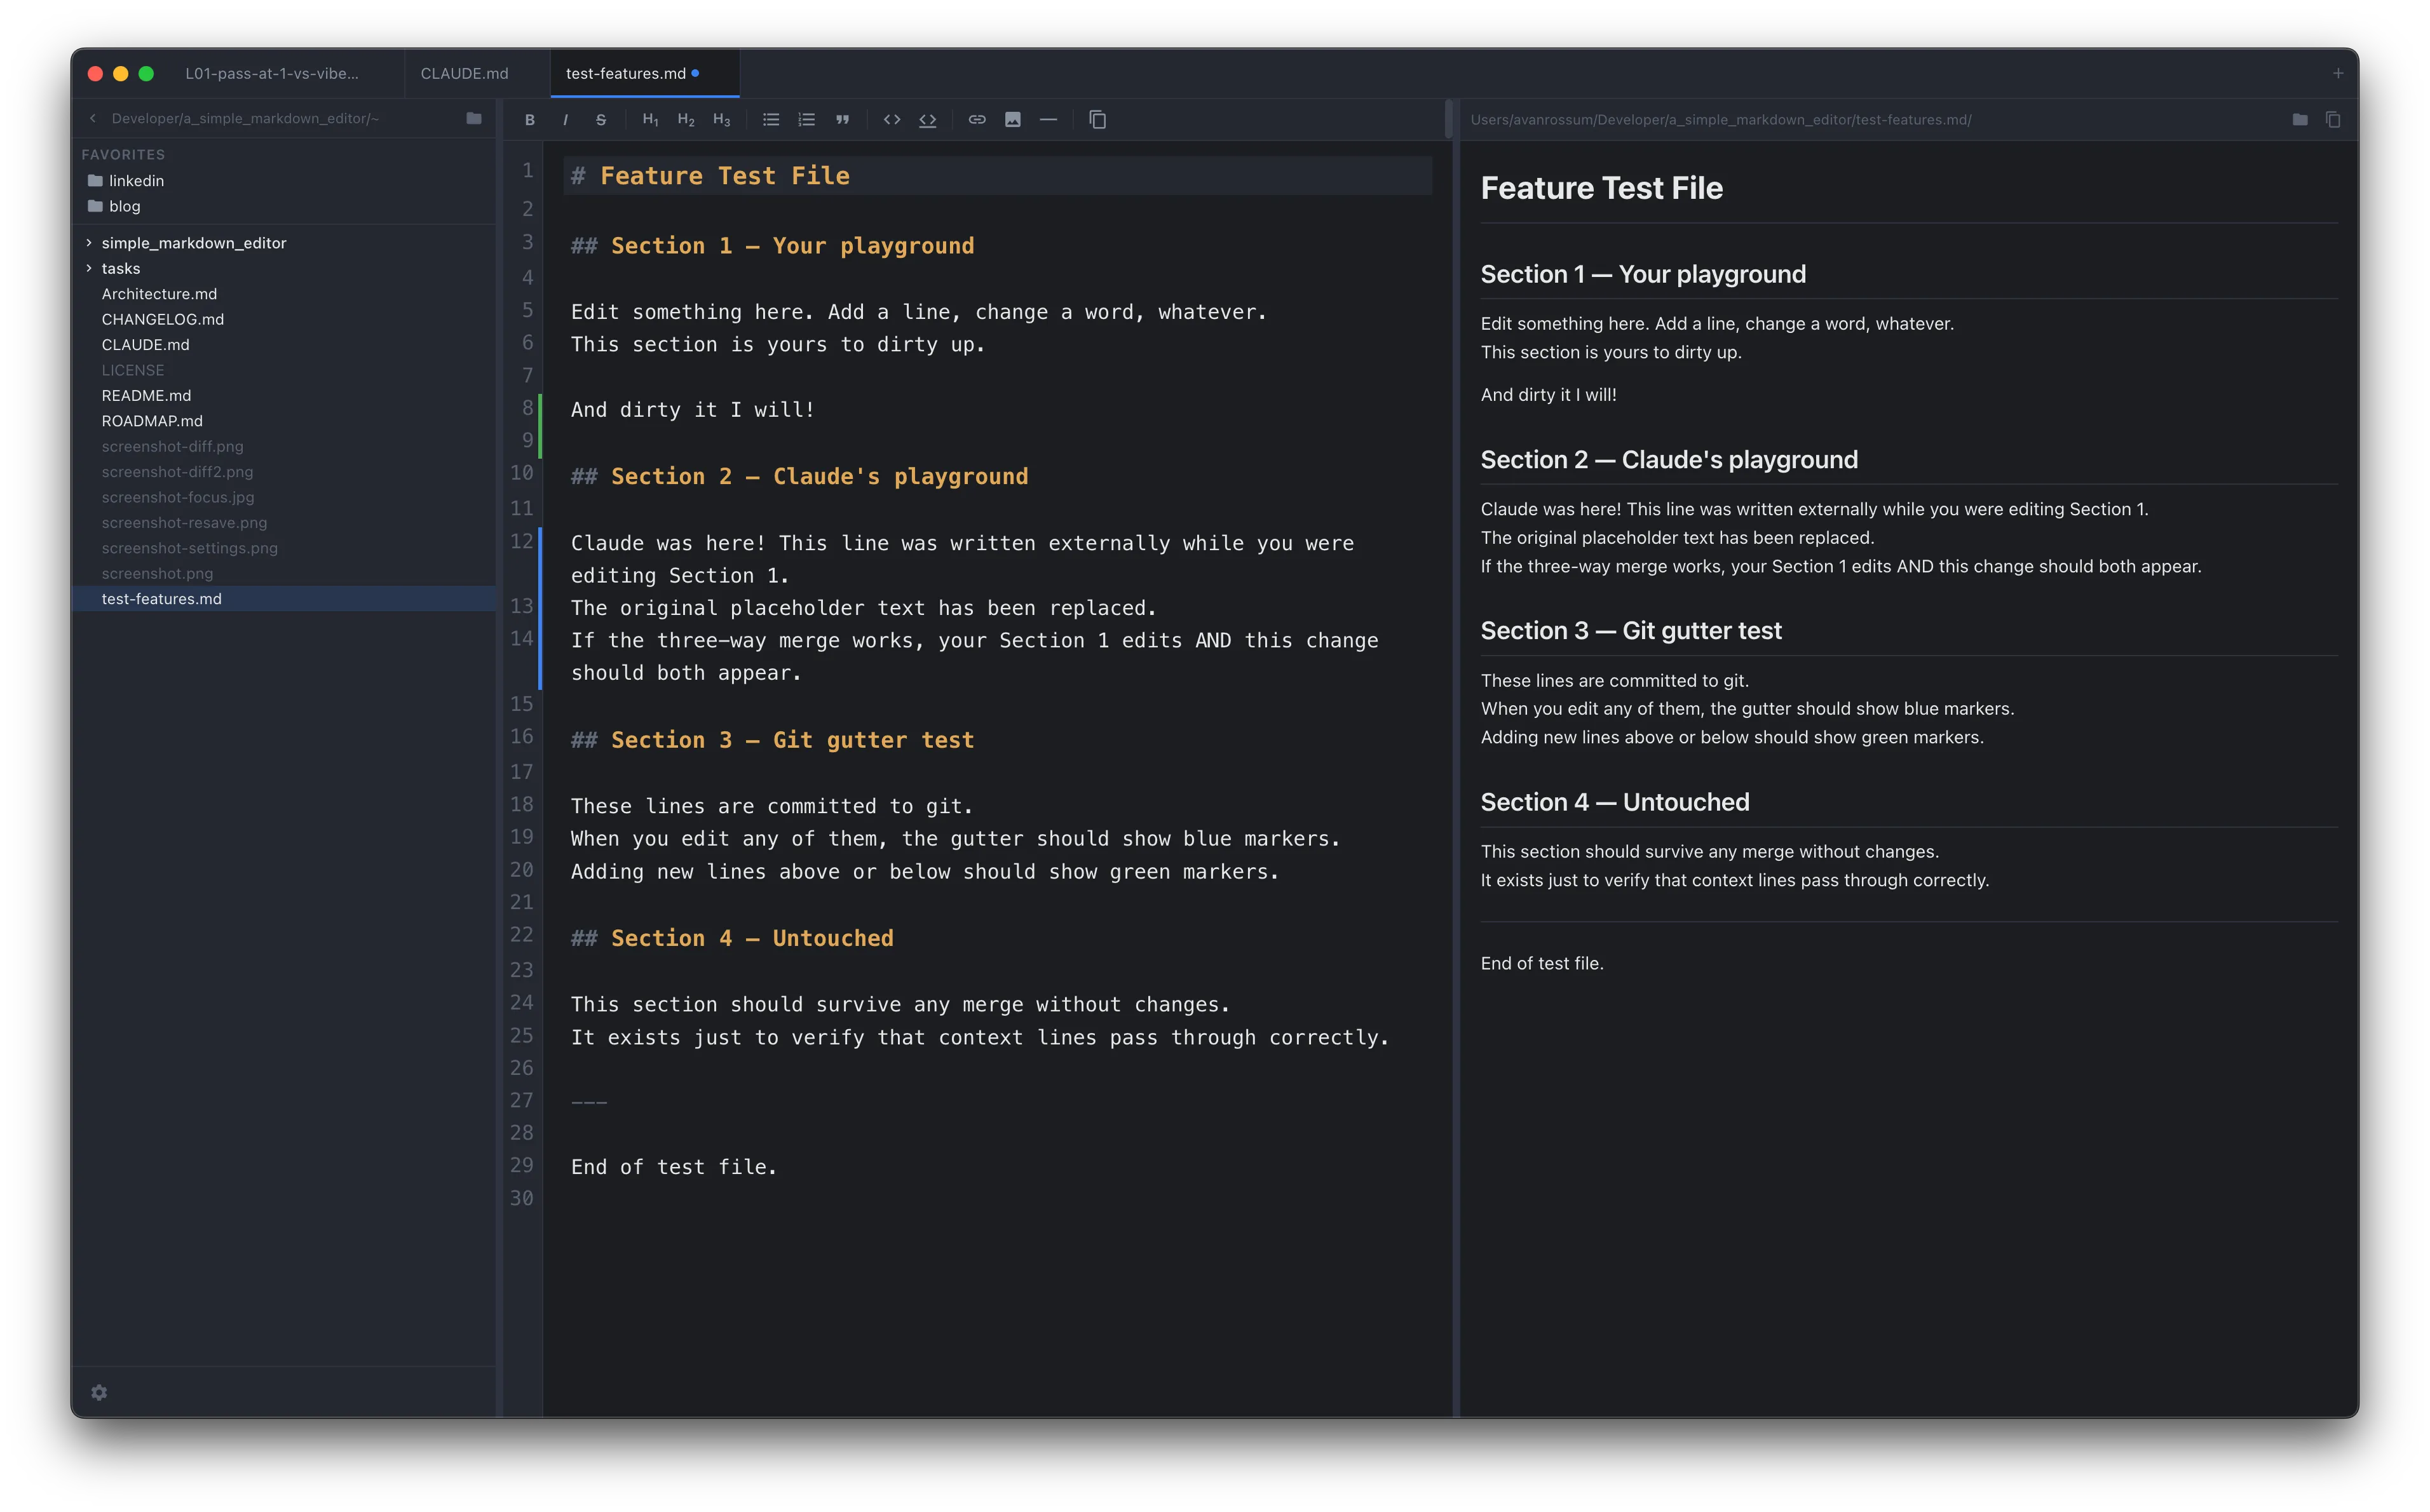Viewport: 2430px width, 1512px height.
Task: Insert a hyperlink
Action: pos(977,119)
